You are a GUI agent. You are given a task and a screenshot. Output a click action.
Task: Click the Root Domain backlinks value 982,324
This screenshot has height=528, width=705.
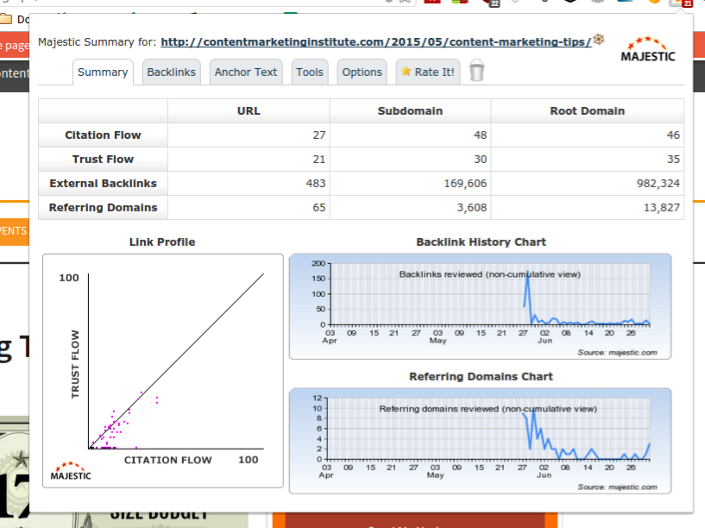point(658,184)
